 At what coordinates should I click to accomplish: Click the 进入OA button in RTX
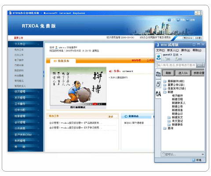(183, 73)
